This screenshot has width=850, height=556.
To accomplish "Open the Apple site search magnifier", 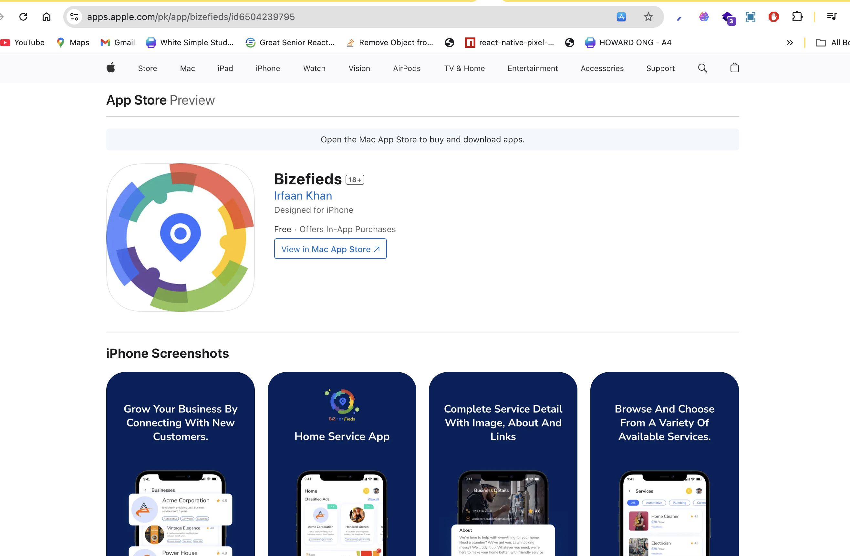I will tap(702, 68).
